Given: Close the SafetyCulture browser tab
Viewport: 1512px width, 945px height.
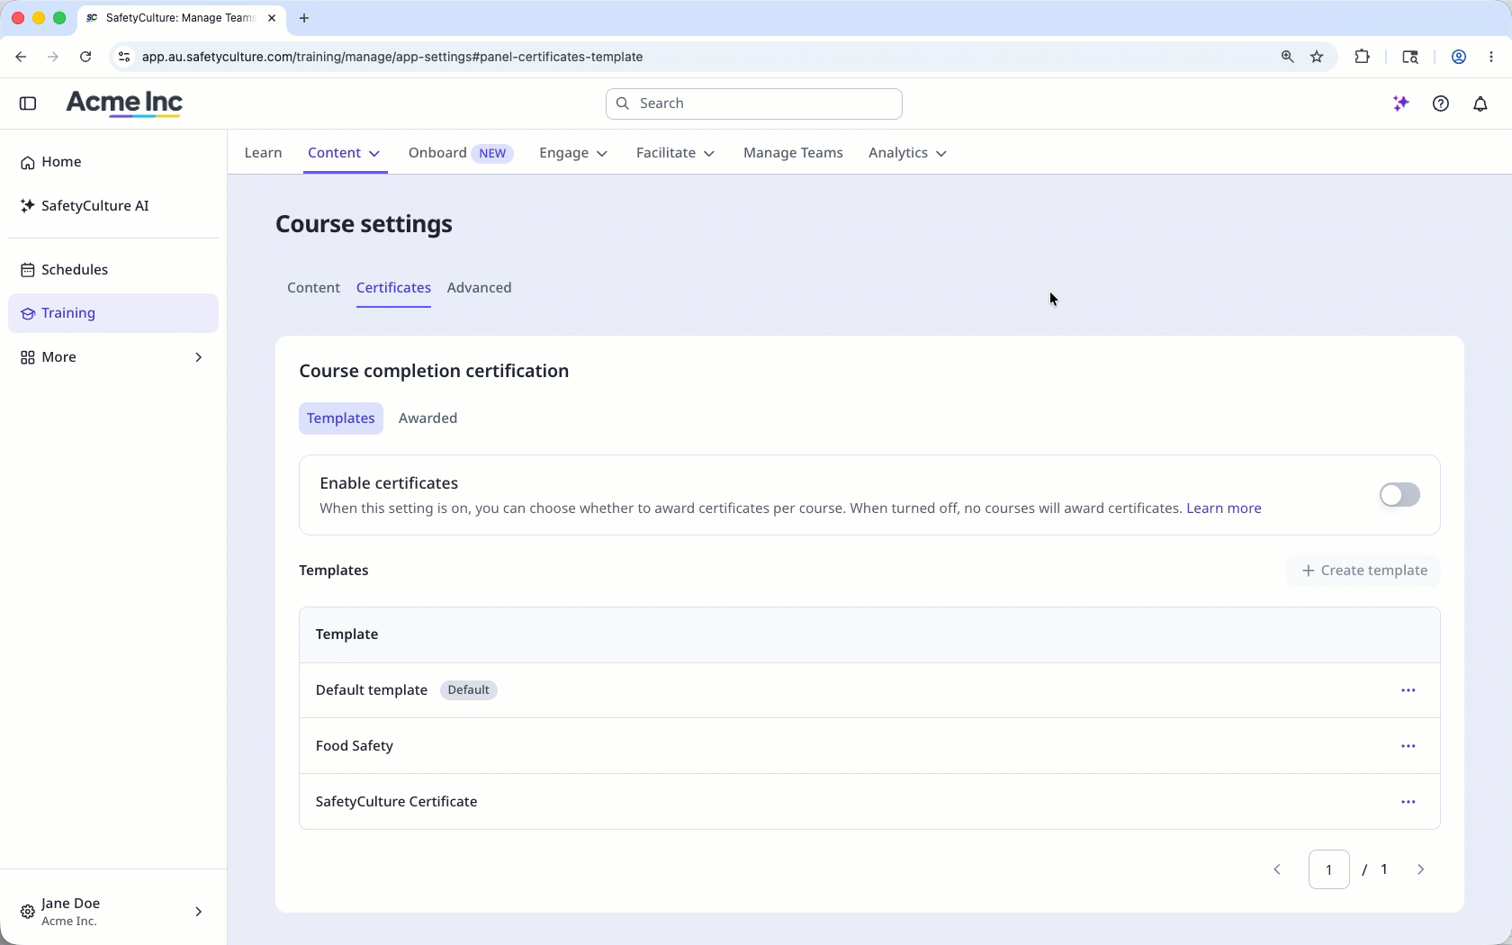Looking at the screenshot, I should pyautogui.click(x=272, y=18).
